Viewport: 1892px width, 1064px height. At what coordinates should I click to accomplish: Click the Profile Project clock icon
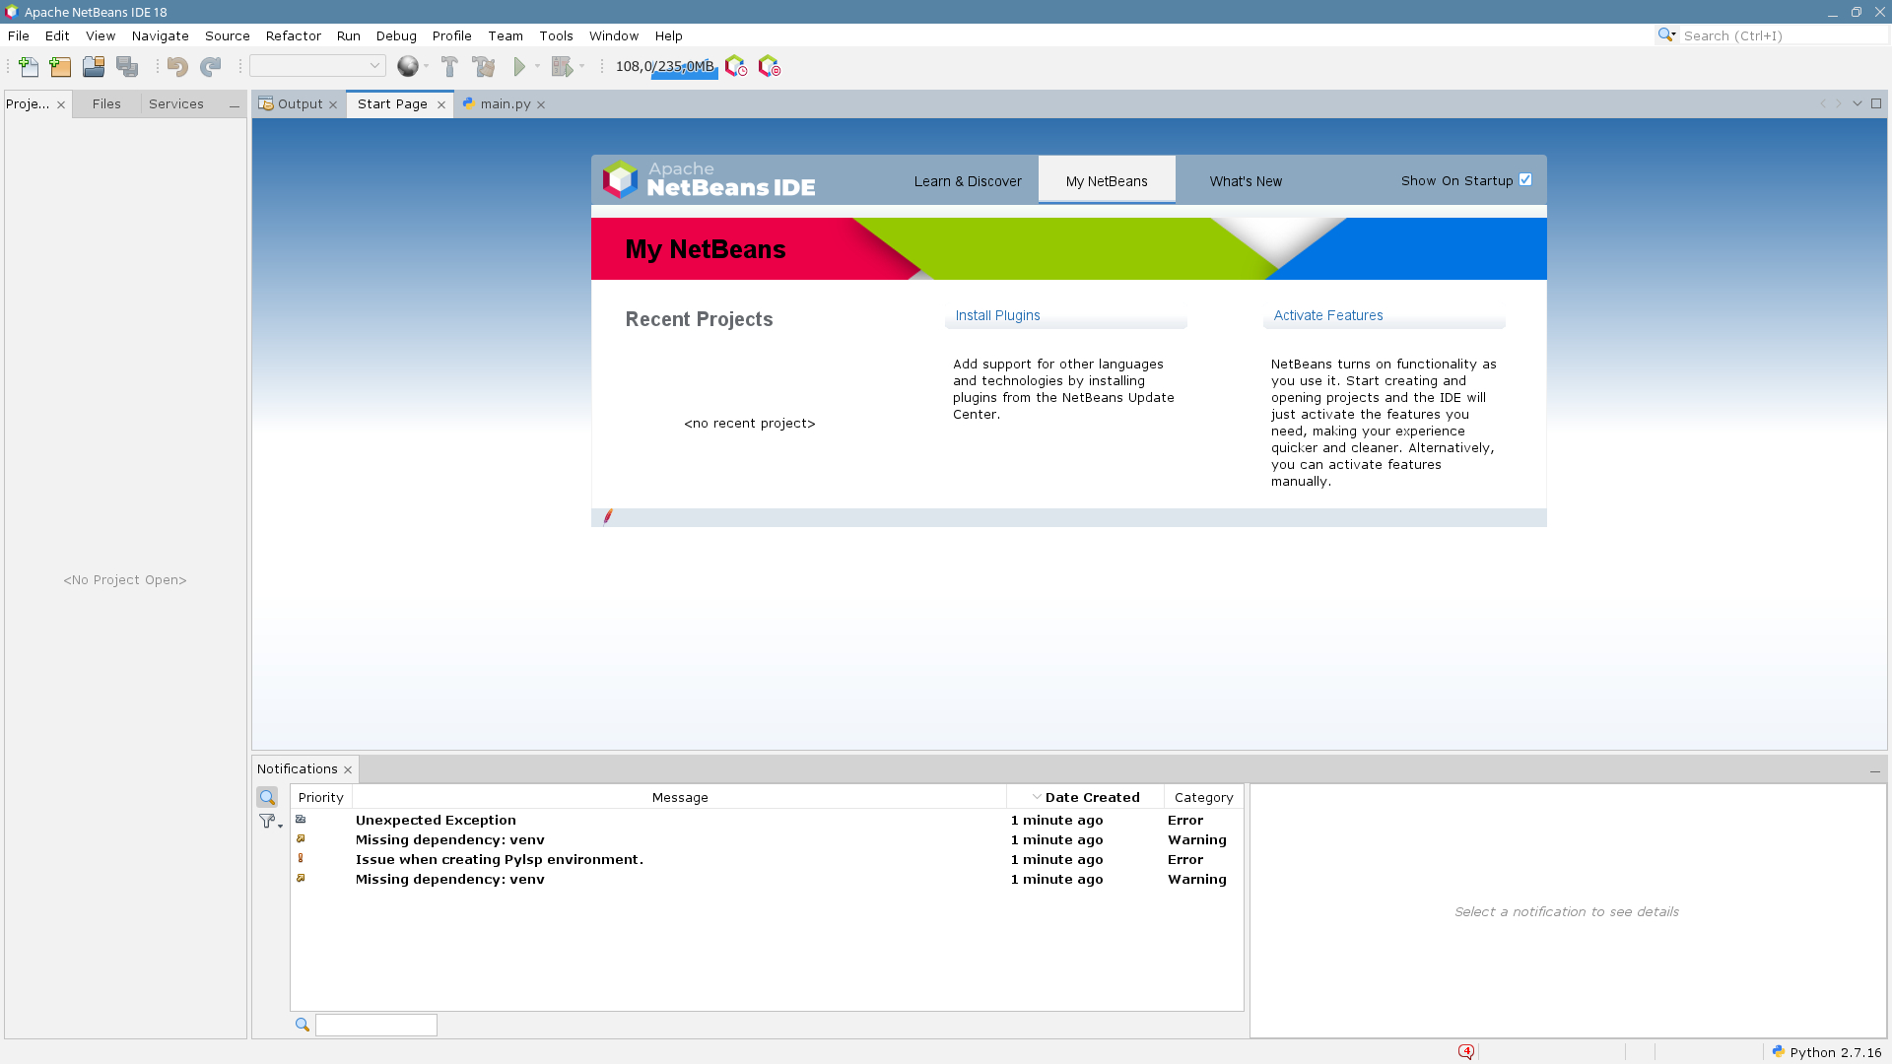pyautogui.click(x=736, y=67)
